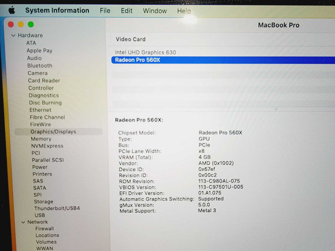Click the Hardware category label
335x251 pixels.
click(x=30, y=35)
